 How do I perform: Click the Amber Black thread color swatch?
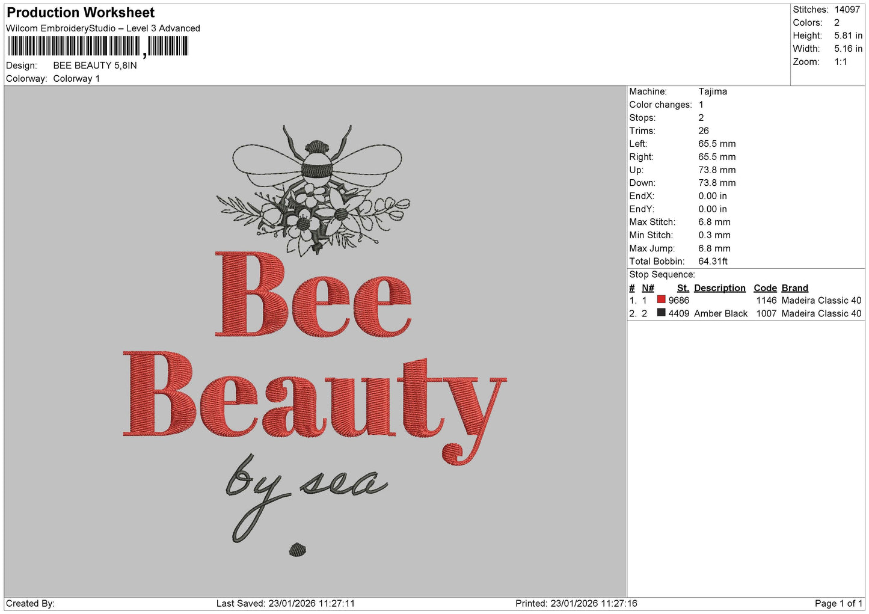[661, 313]
